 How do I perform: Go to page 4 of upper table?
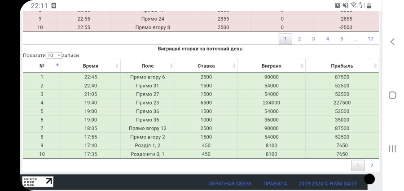328,39
